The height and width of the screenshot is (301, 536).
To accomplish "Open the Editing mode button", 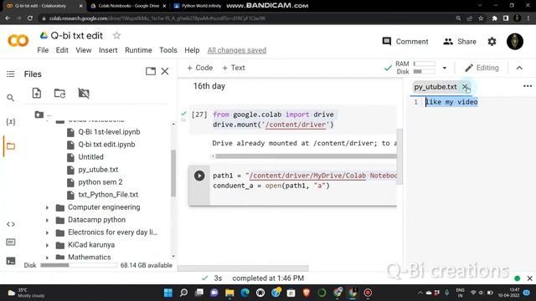I will pos(482,68).
